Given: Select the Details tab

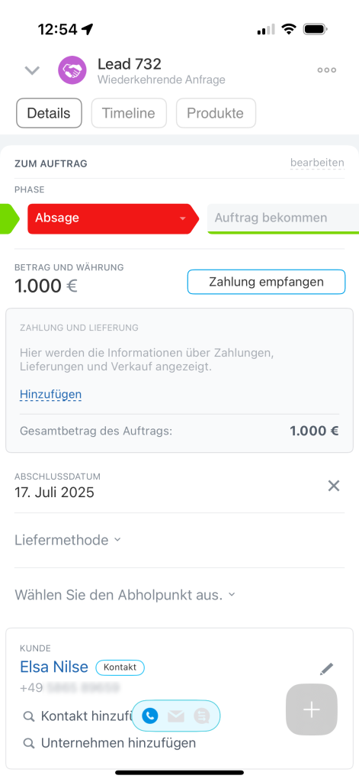Looking at the screenshot, I should (x=49, y=113).
